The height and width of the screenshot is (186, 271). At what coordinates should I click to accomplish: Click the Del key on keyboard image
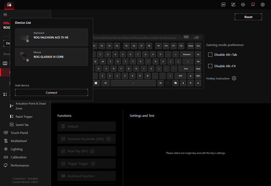click(198, 62)
